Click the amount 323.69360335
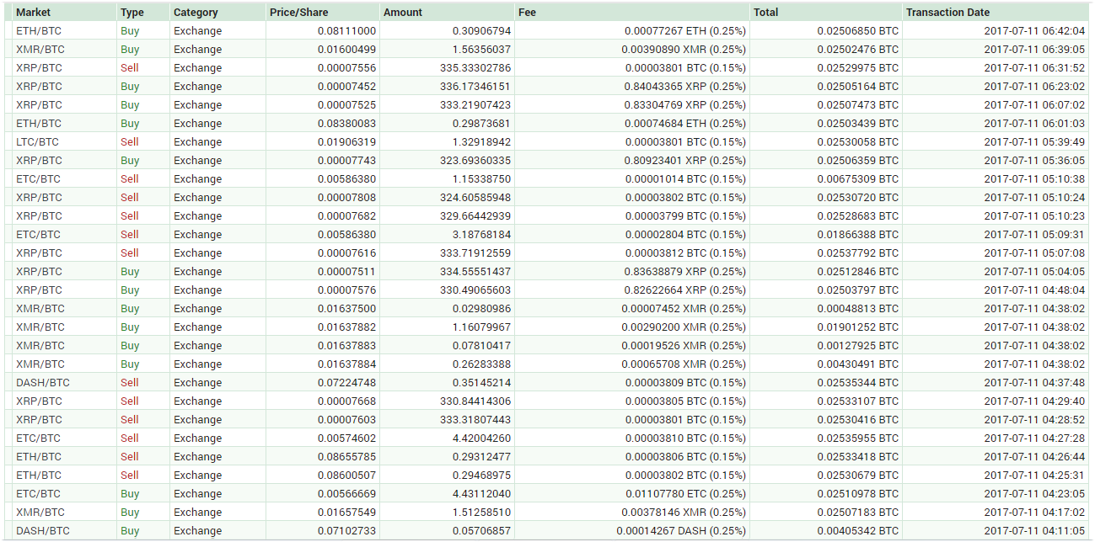 (x=475, y=161)
